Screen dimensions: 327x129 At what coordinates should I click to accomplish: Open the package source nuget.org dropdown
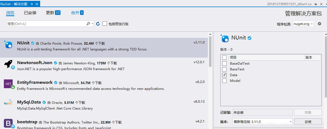[x=303, y=24]
